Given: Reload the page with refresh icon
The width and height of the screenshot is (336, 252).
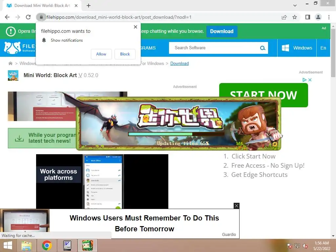Looking at the screenshot, I should [x=28, y=17].
